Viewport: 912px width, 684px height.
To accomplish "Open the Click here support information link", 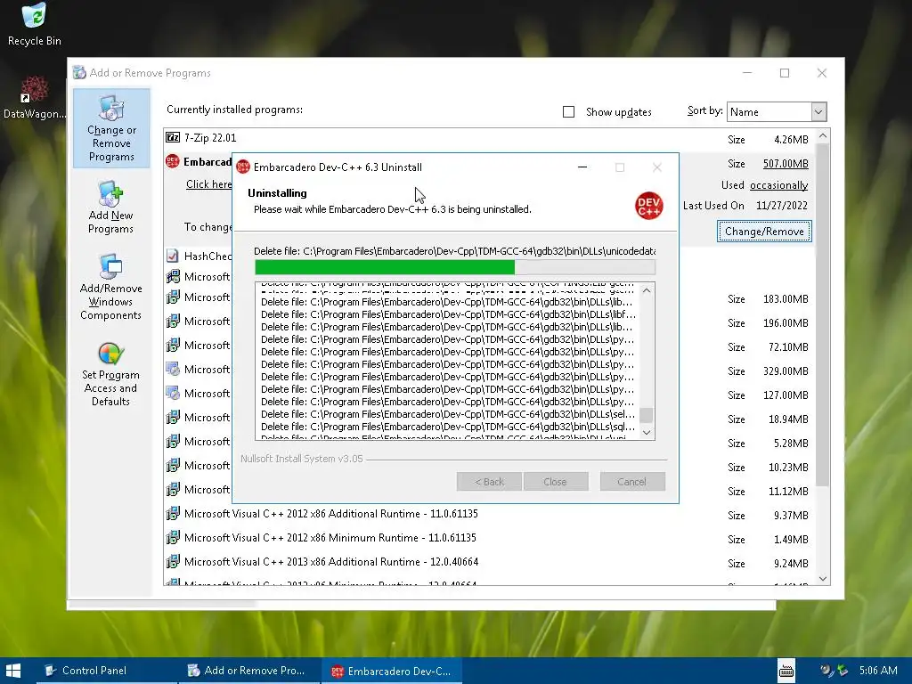I will [x=208, y=184].
